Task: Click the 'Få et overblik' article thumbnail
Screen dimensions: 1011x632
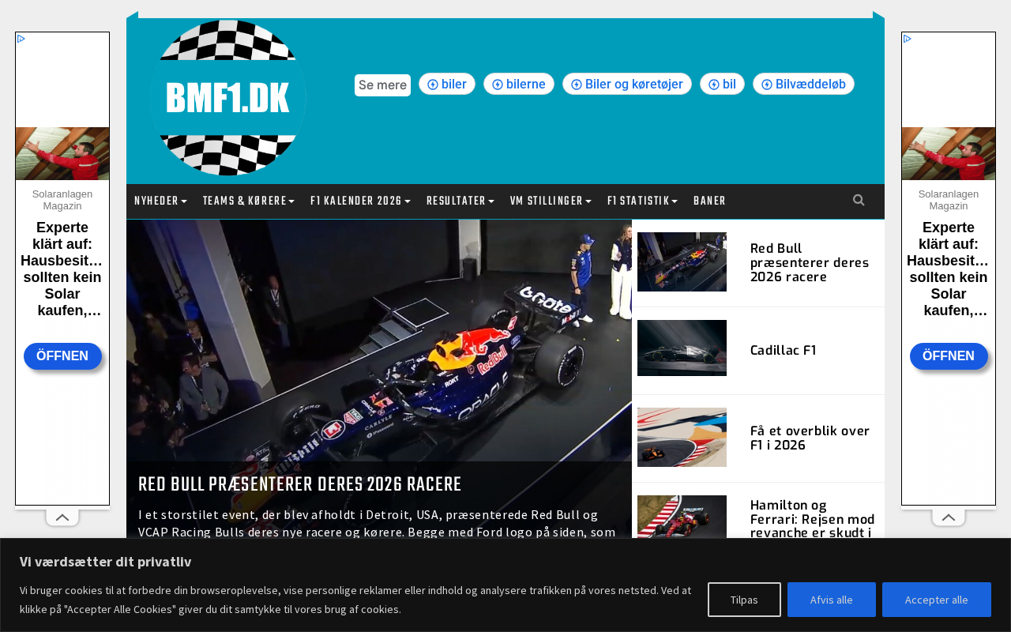Action: 682,437
